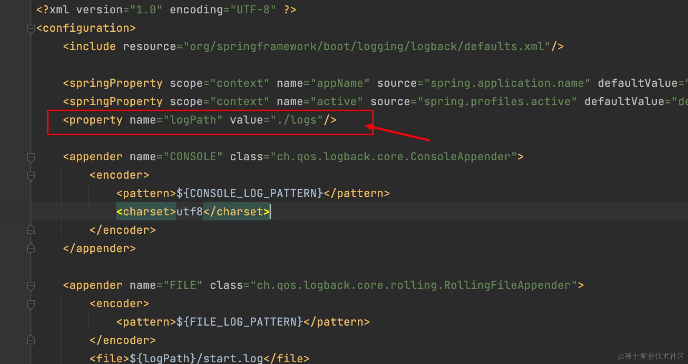Click the "active" name attribute value

pos(336,101)
